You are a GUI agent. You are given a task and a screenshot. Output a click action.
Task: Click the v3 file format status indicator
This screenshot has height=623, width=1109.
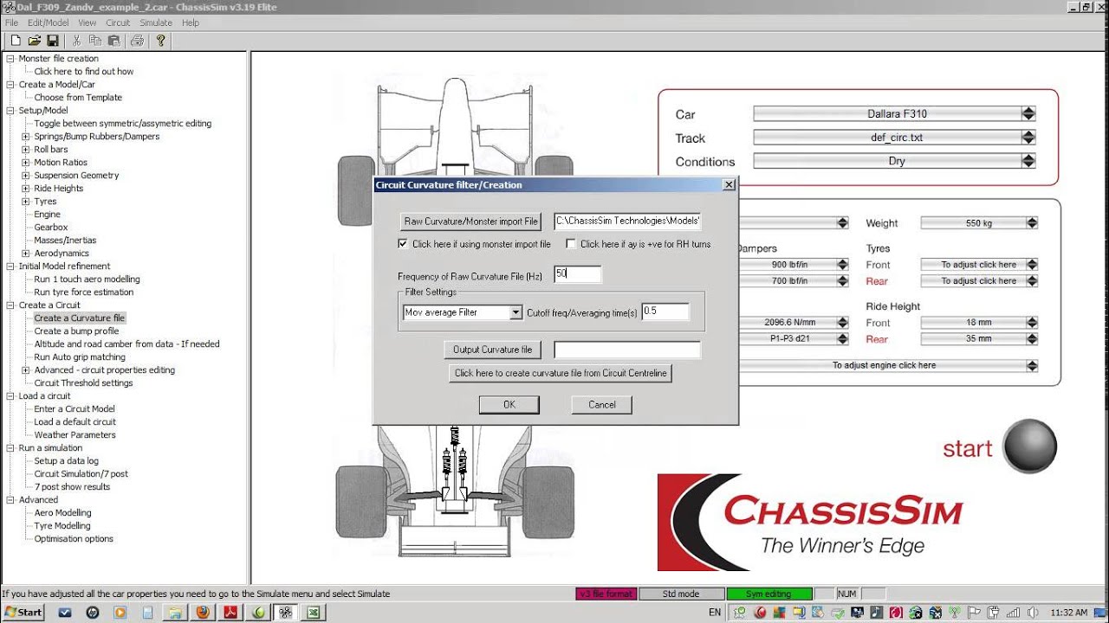(605, 594)
